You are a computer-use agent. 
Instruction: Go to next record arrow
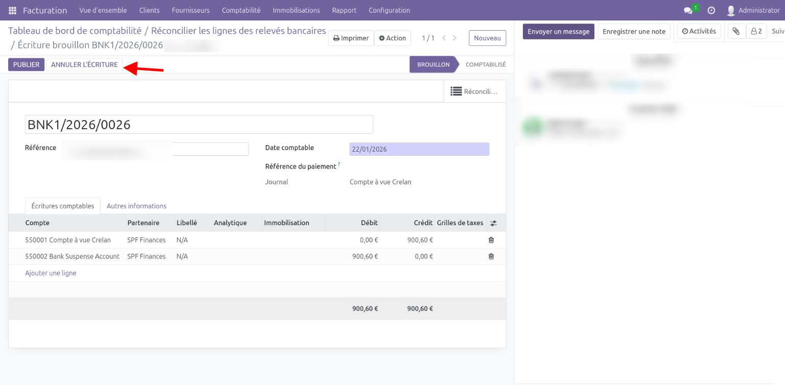pyautogui.click(x=455, y=38)
